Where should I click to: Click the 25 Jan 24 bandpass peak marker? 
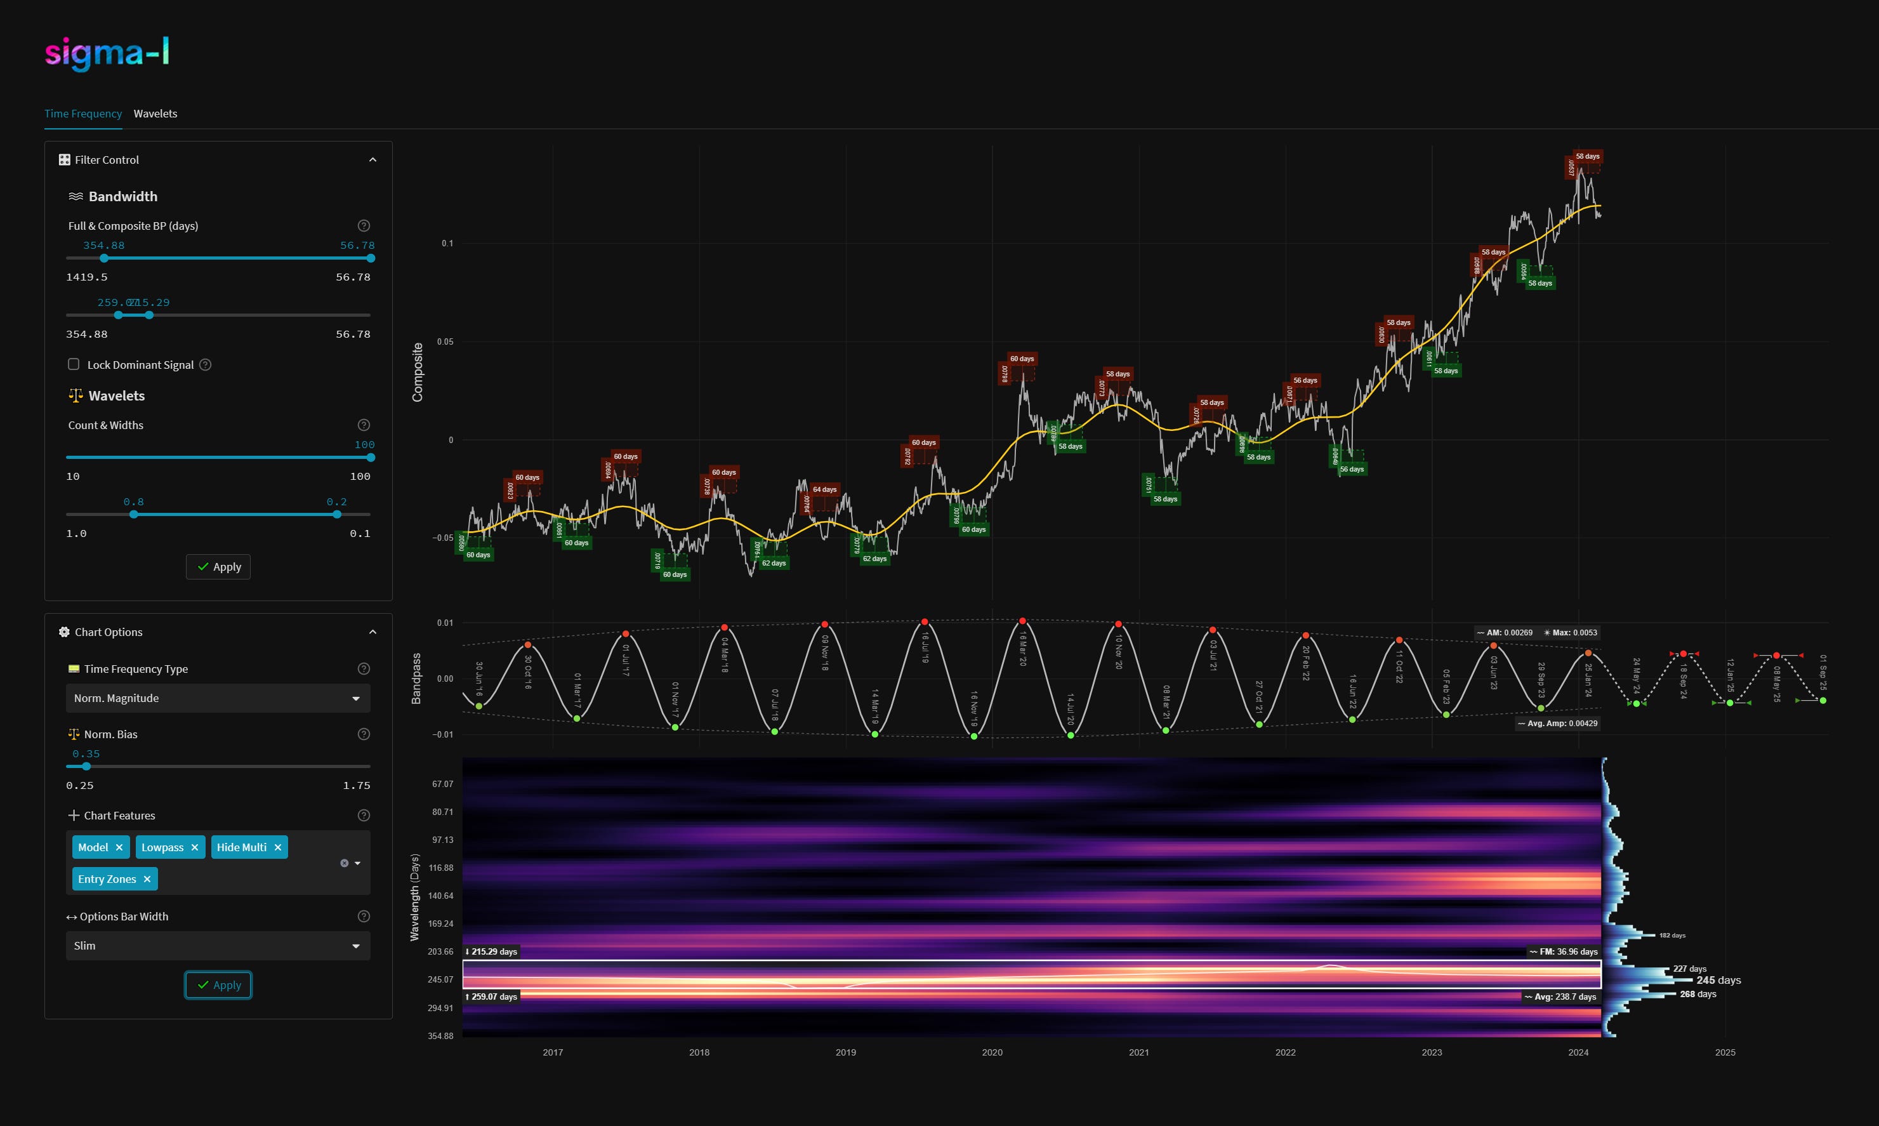tap(1588, 653)
